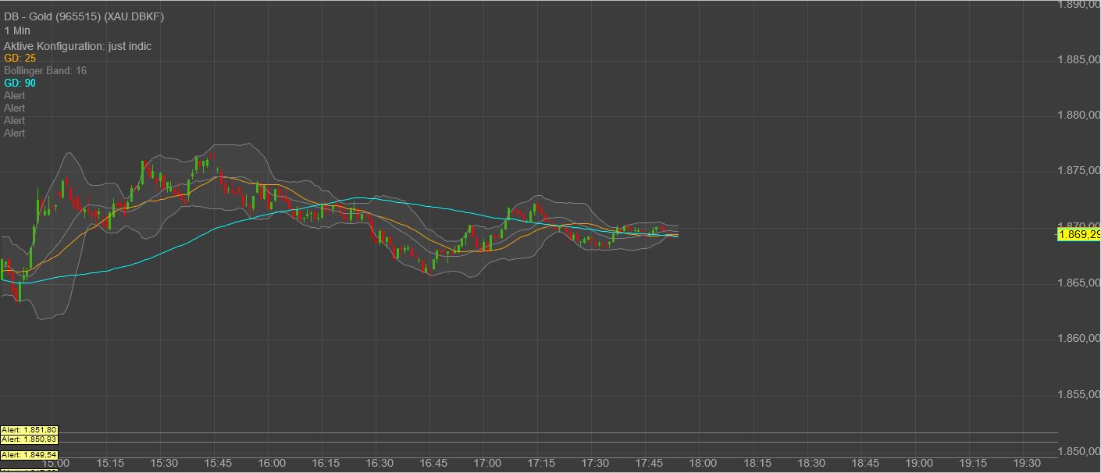This screenshot has height=473, width=1101.
Task: Click the 1.880,00 price axis label
Action: coord(1078,116)
